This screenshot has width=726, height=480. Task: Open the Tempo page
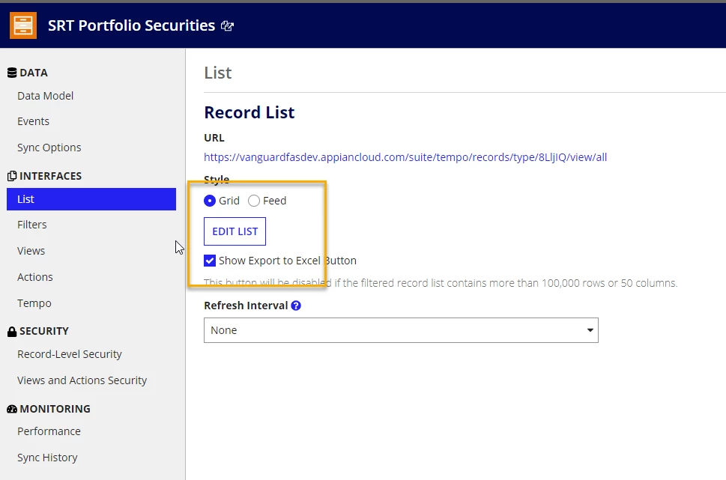[x=34, y=303]
